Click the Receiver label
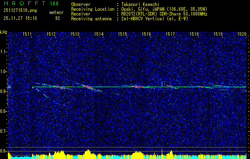This screenshot has height=159, width=250. [x=81, y=14]
